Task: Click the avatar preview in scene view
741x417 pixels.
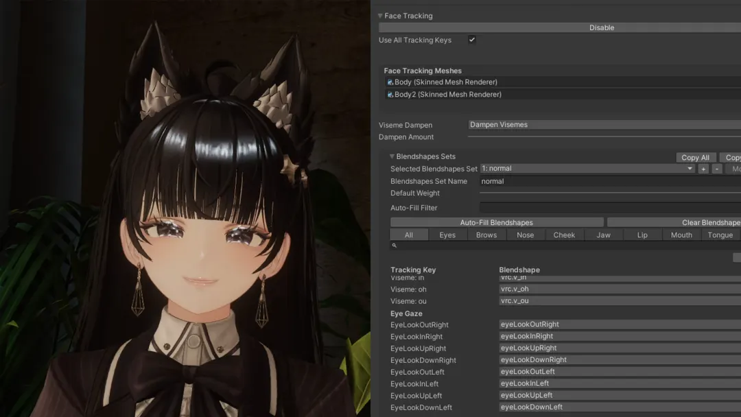Action: click(185, 208)
